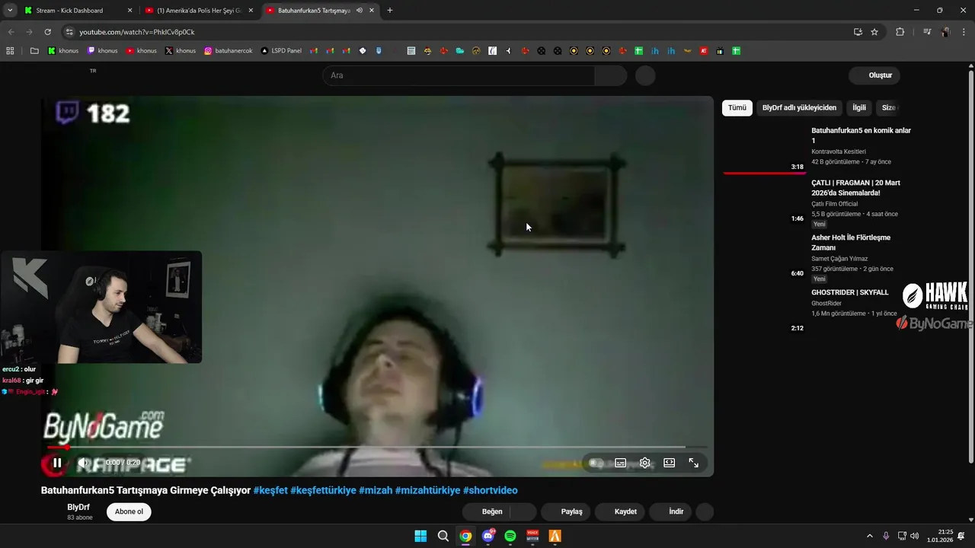The height and width of the screenshot is (548, 975).
Task: Open the Windows Start menu
Action: (420, 536)
